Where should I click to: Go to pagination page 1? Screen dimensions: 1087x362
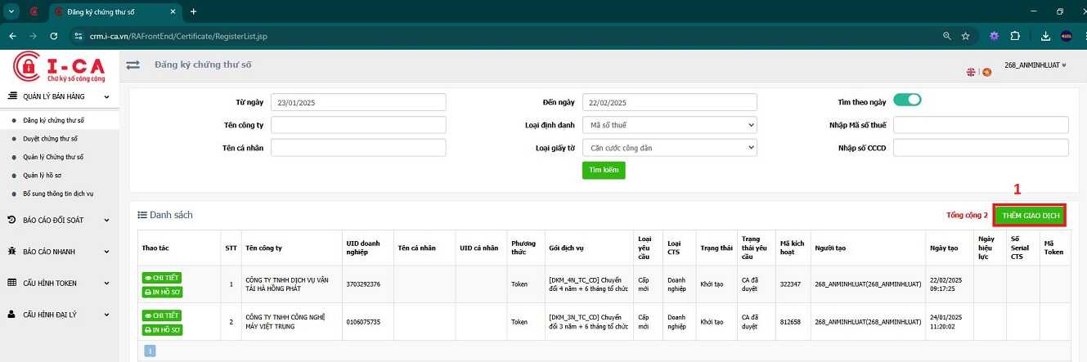coord(150,351)
